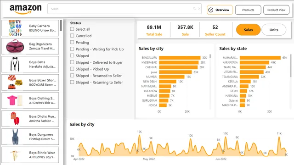This screenshot has height=165, width=294.
Task: Tick Shipped - Picked Up checkbox
Action: [x=72, y=69]
